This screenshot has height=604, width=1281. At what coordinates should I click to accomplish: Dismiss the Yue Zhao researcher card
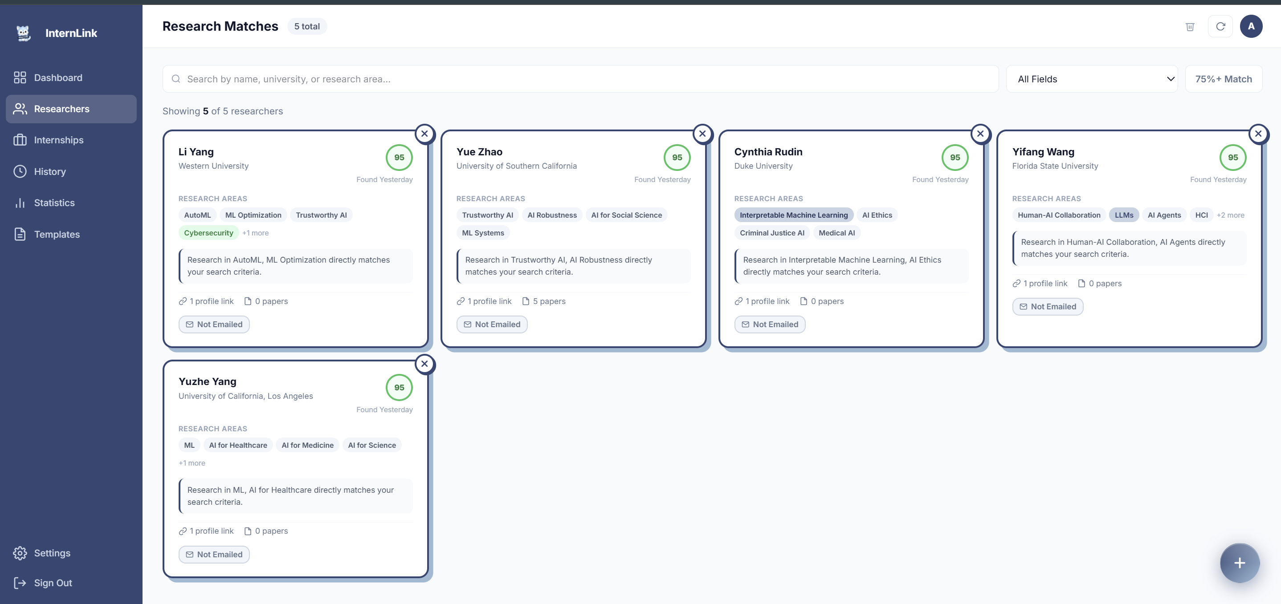(x=703, y=134)
